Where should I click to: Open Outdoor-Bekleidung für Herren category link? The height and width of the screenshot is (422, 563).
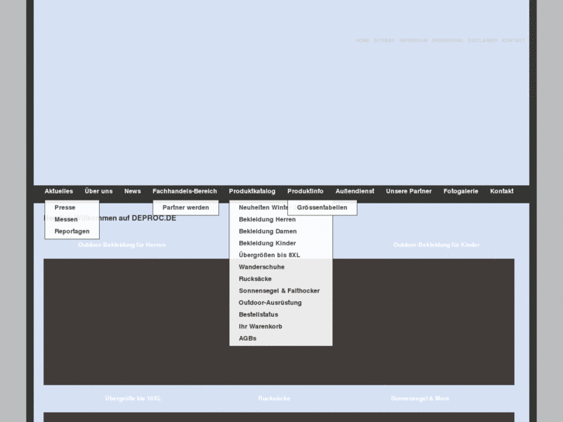(122, 245)
